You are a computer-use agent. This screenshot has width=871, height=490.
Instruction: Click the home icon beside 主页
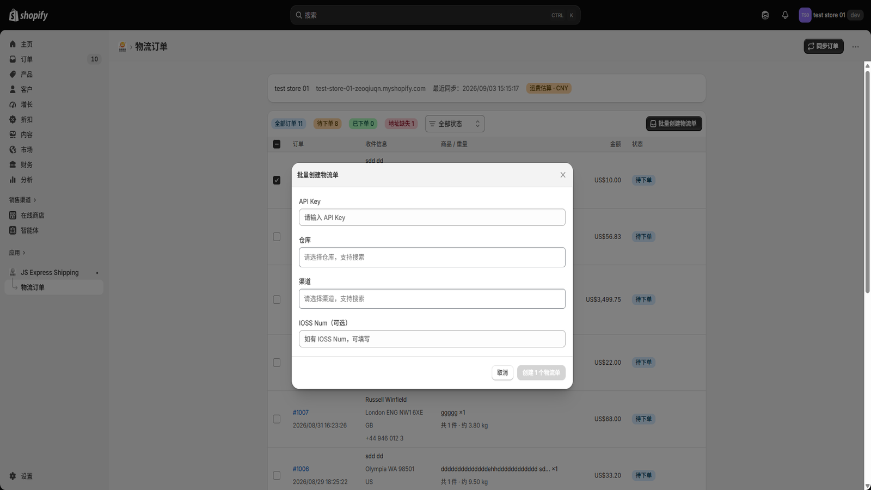[13, 44]
